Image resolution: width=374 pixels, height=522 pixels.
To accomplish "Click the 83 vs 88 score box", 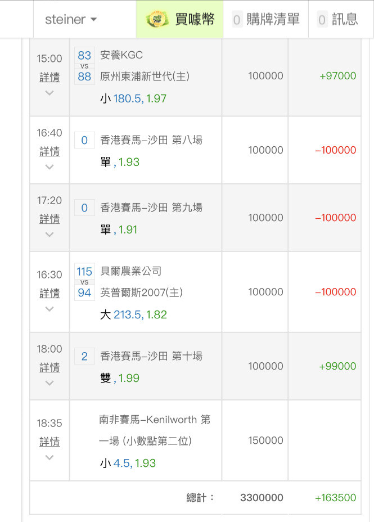I will (x=84, y=66).
